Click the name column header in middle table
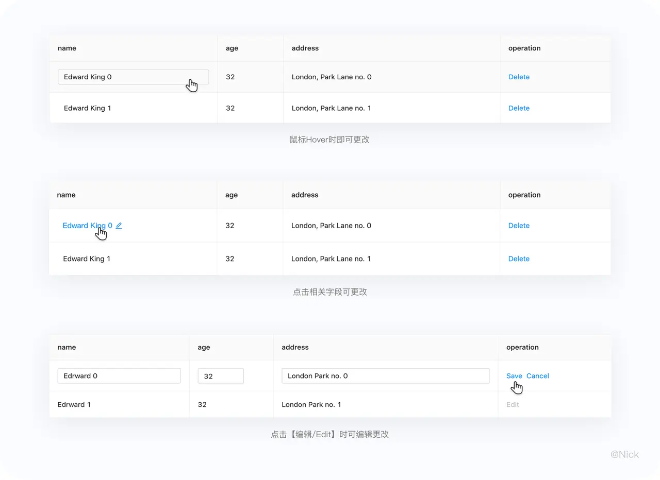Image resolution: width=660 pixels, height=480 pixels. click(66, 195)
